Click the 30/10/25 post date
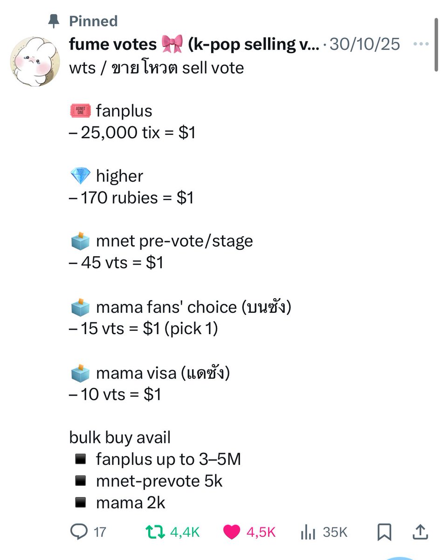 click(x=365, y=44)
